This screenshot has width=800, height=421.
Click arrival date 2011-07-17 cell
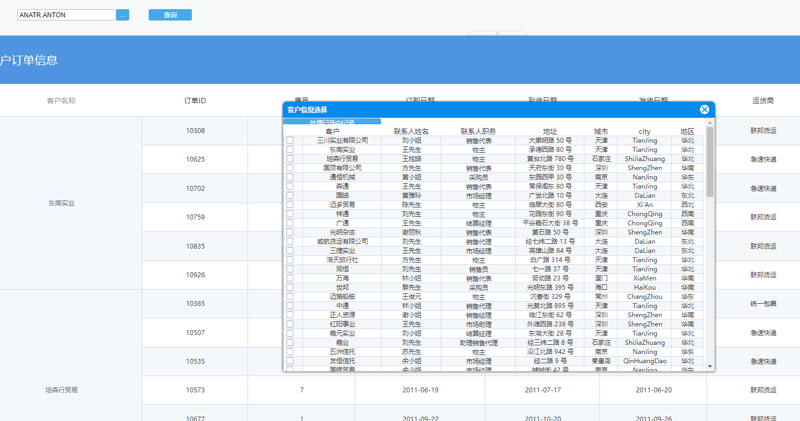click(542, 390)
